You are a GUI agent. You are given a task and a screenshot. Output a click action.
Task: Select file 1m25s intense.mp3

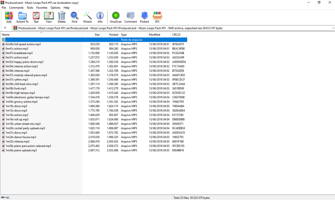pyautogui.click(x=94, y=141)
